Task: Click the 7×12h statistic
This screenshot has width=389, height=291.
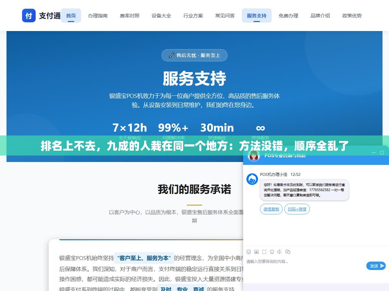Action: click(130, 128)
